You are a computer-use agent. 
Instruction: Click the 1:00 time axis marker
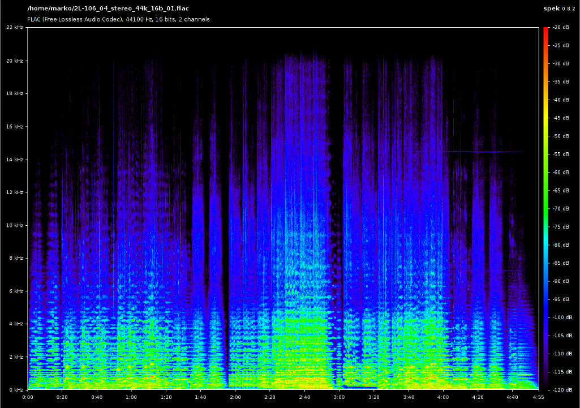(x=131, y=397)
